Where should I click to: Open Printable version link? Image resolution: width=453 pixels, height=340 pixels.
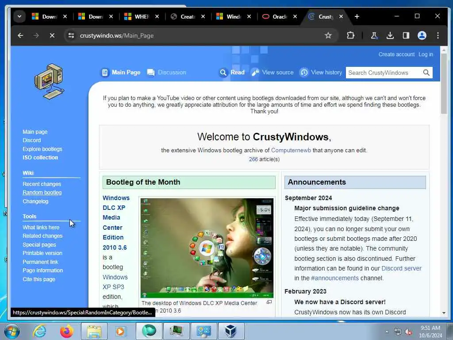42,253
